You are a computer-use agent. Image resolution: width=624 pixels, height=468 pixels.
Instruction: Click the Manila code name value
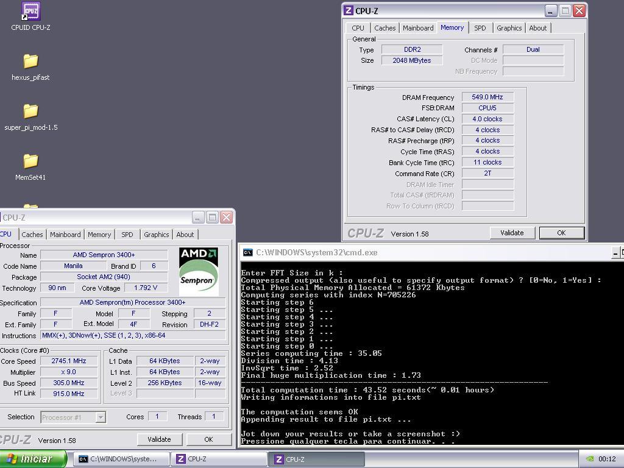coord(73,266)
